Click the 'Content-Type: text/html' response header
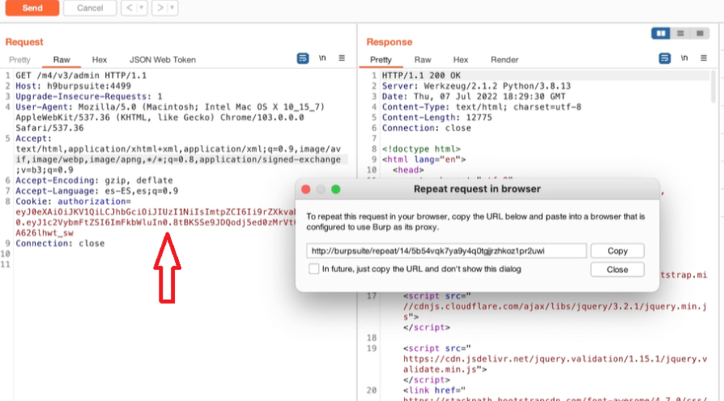This screenshot has width=724, height=401. click(x=481, y=107)
